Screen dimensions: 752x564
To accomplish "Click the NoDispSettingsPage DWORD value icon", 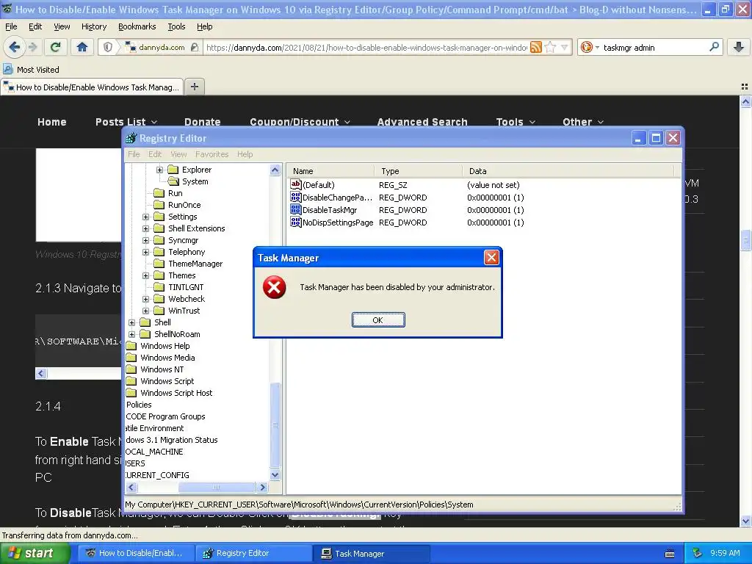I will (295, 222).
